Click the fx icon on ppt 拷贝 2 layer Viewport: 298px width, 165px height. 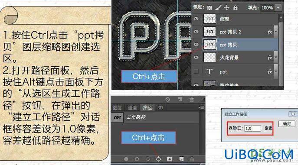(x=270, y=32)
